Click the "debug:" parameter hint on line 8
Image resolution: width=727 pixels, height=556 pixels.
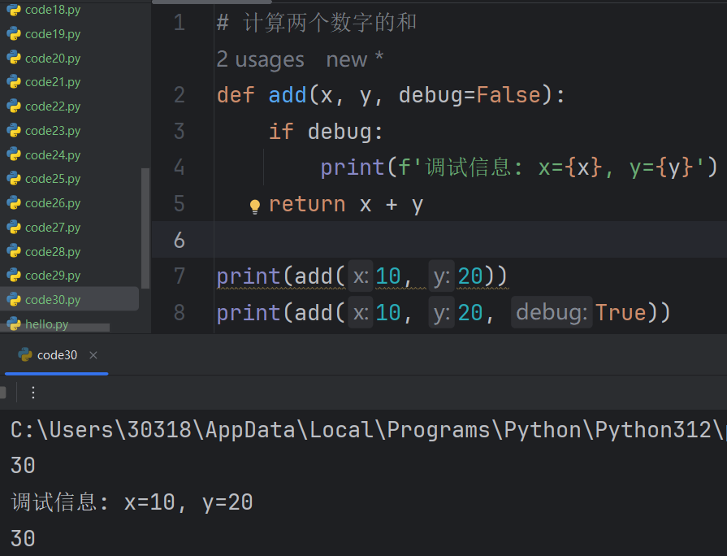click(552, 313)
